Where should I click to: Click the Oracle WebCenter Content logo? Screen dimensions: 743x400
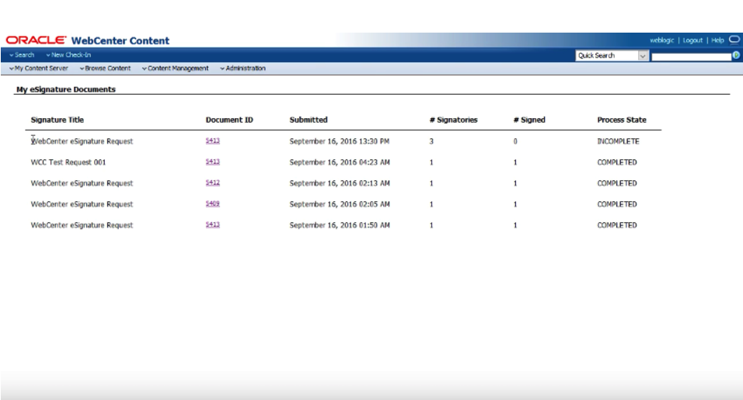coord(88,40)
